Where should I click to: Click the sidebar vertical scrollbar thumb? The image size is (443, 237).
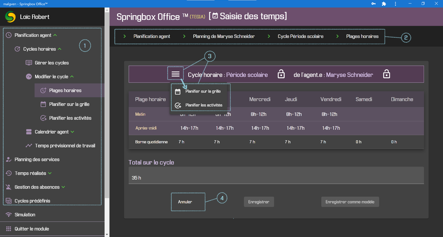tap(107, 105)
